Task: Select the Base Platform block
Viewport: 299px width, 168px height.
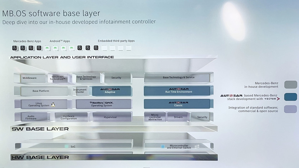Action: coord(41,91)
